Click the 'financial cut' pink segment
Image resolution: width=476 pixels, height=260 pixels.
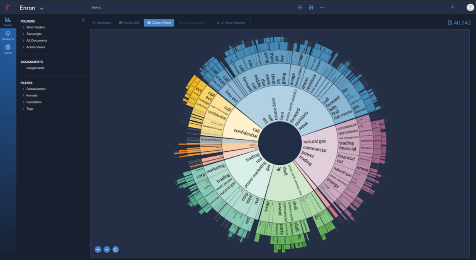346,159
